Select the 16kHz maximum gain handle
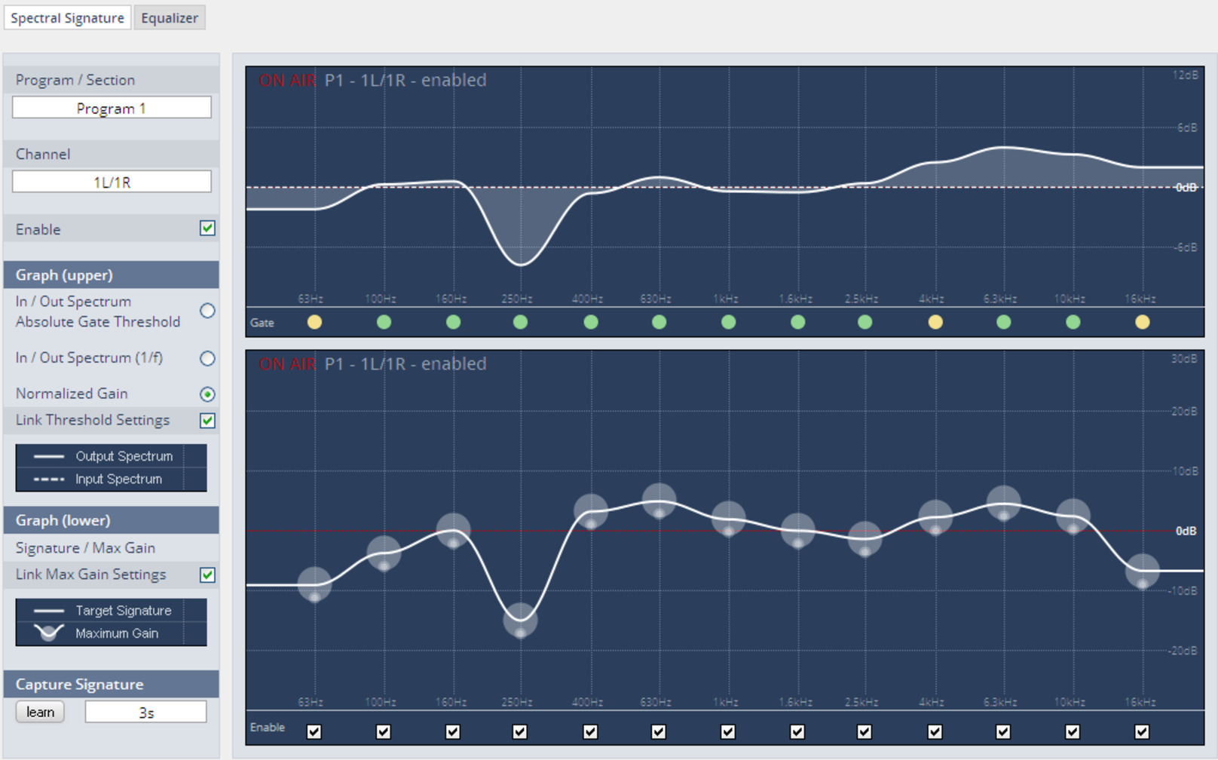The width and height of the screenshot is (1218, 760). [x=1143, y=572]
